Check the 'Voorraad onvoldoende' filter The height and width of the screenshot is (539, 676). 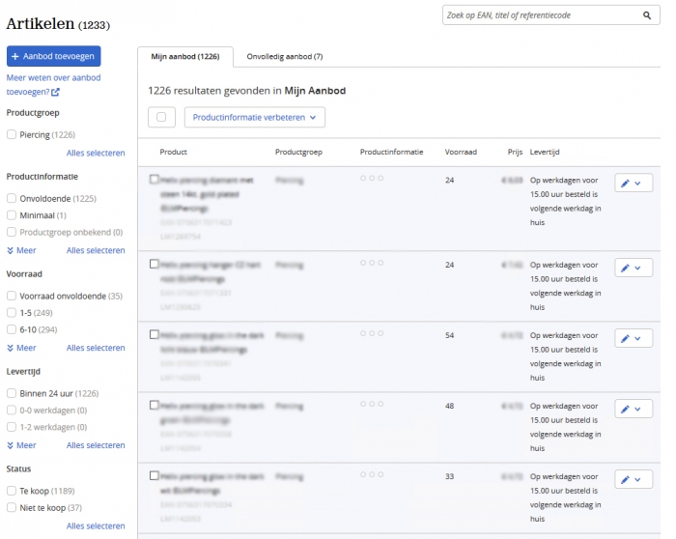tap(12, 296)
